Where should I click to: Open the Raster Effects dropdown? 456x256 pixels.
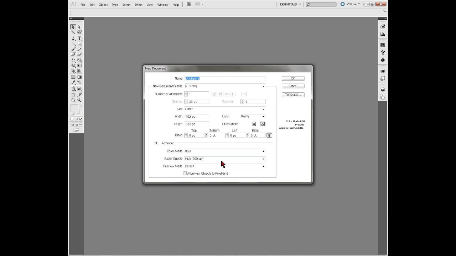pos(225,159)
